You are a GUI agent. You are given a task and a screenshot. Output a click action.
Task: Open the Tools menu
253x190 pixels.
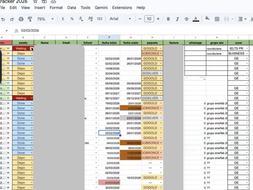pyautogui.click(x=85, y=8)
